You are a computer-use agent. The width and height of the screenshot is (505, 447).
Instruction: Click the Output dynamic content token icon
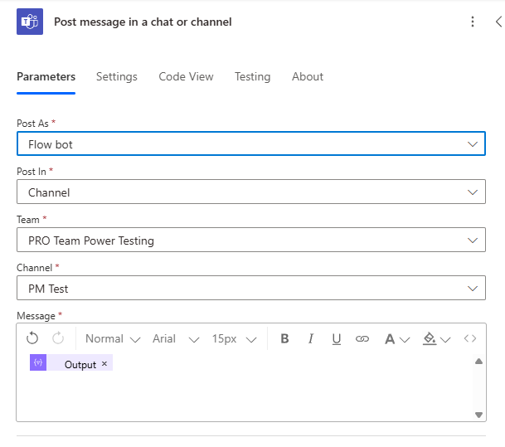coord(38,362)
